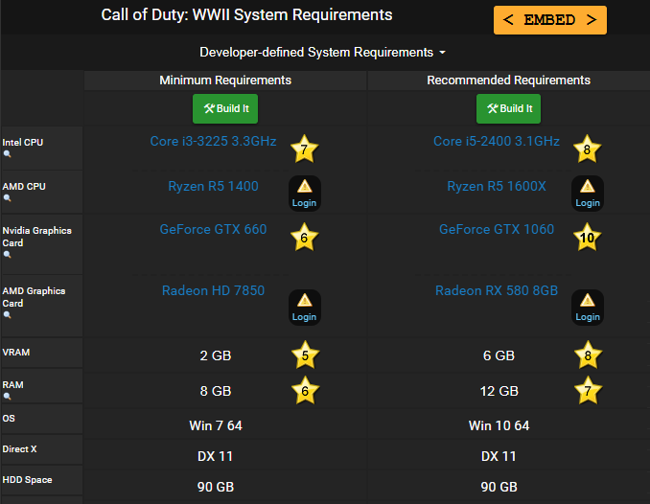Click 90 GB in the Minimum column
This screenshot has height=504, width=650.
(216, 487)
